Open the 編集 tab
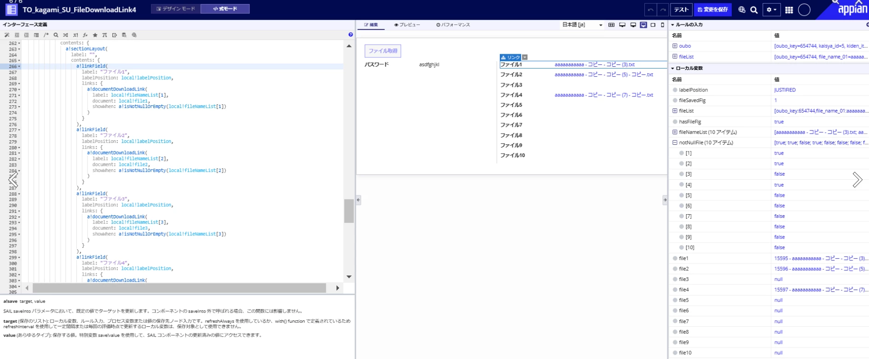 click(371, 25)
